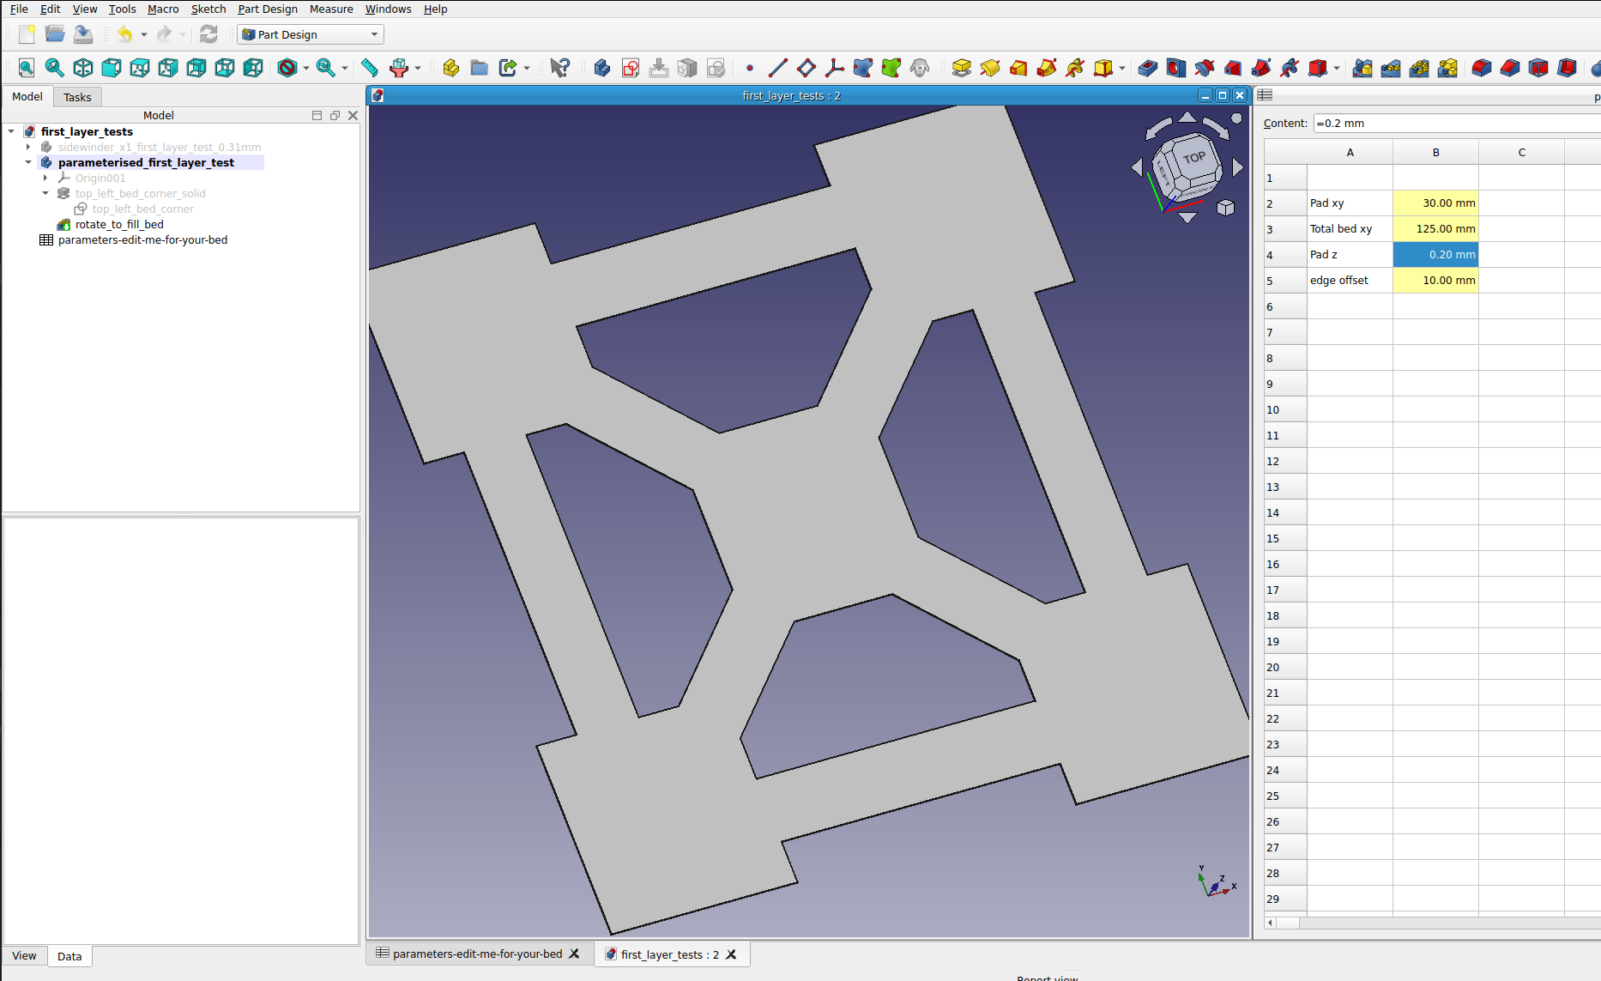Switch to the Tasks tab

77,96
